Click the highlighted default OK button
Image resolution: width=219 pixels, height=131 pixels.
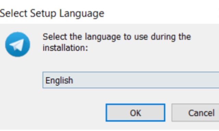[136, 113]
